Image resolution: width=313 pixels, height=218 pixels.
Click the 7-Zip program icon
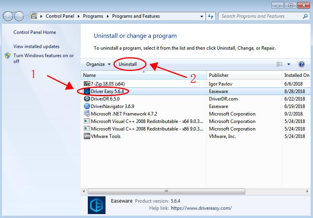[87, 84]
